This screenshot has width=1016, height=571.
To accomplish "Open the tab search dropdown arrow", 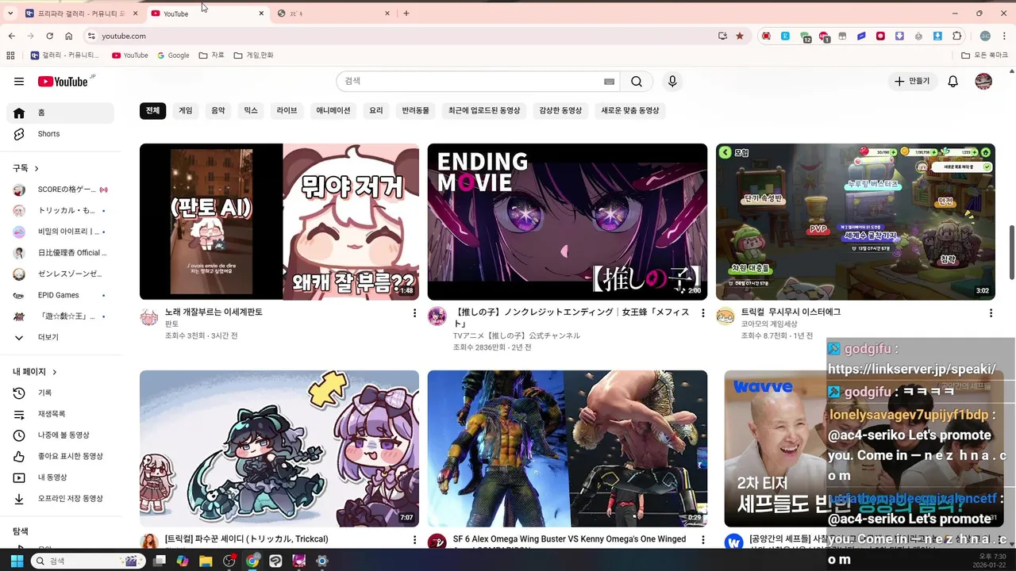I will pyautogui.click(x=10, y=13).
